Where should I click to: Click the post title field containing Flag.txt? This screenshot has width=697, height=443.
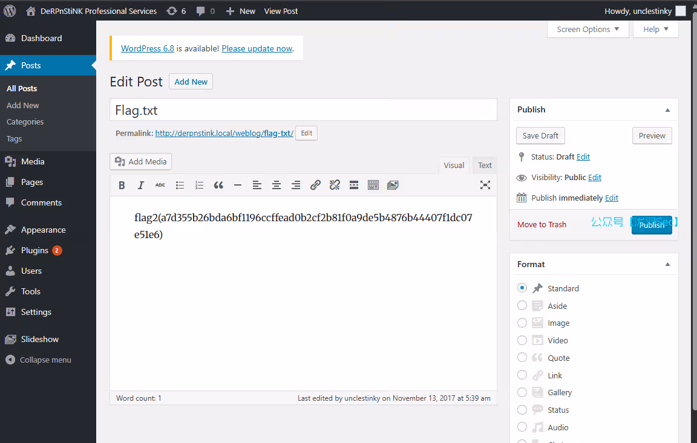pyautogui.click(x=303, y=110)
